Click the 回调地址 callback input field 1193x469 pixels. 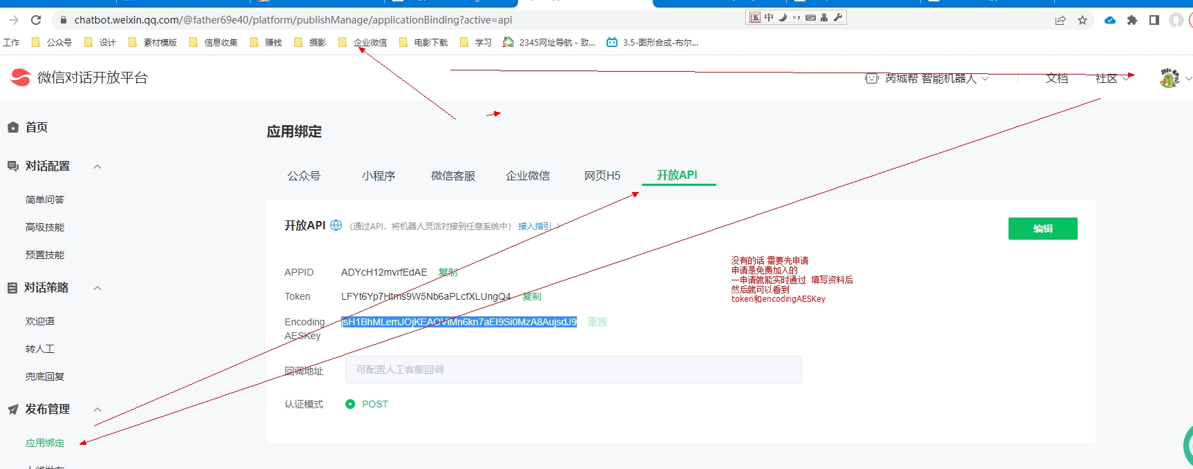point(573,370)
